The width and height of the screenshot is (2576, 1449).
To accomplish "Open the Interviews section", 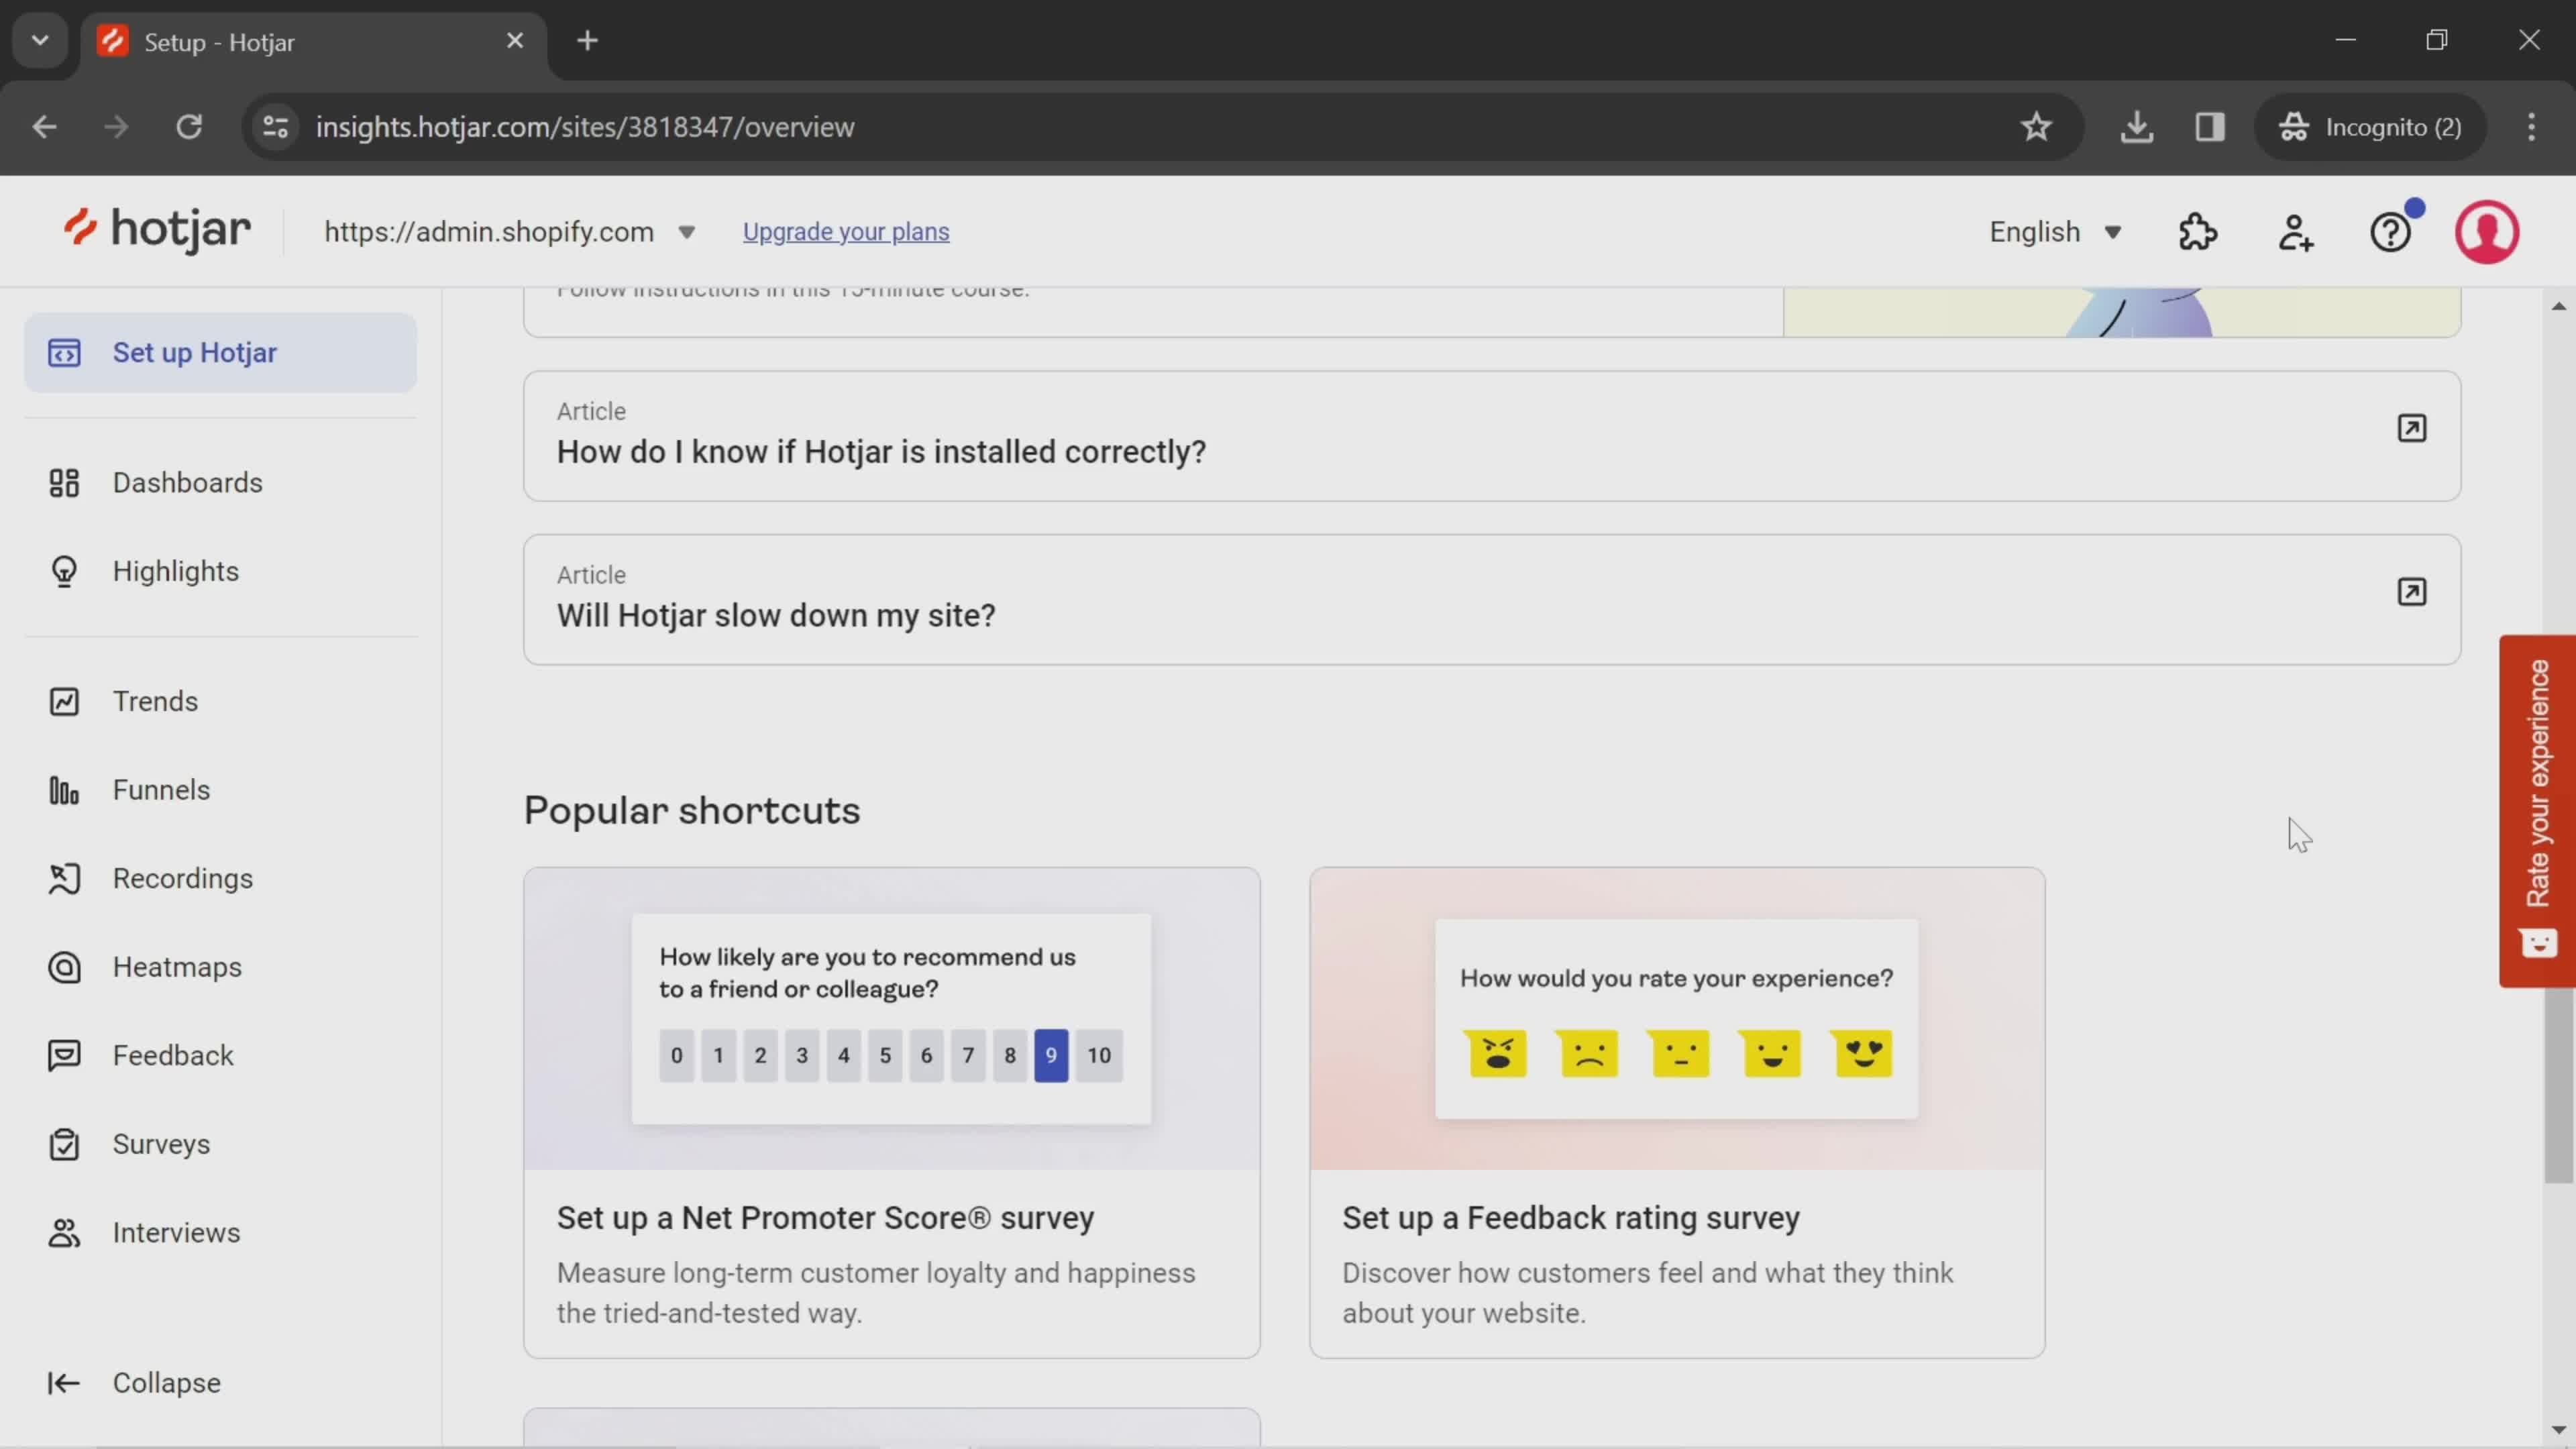I will tap(175, 1232).
